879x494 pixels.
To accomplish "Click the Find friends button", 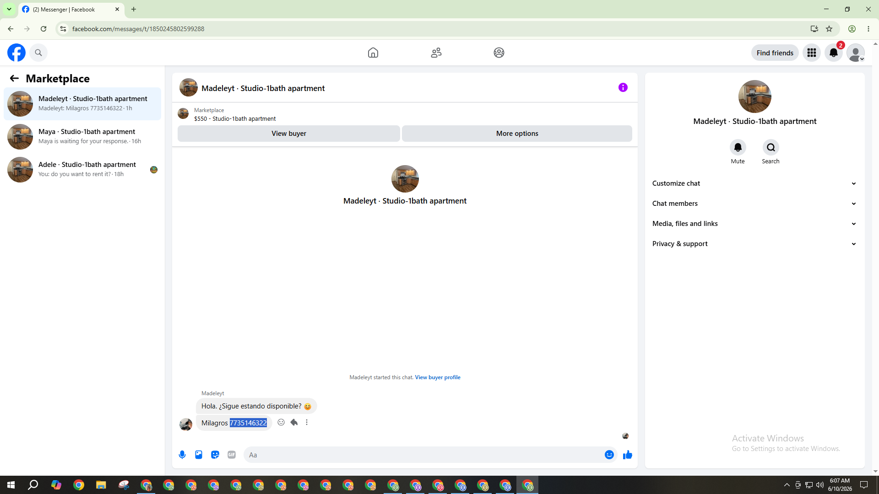I will 775,53.
